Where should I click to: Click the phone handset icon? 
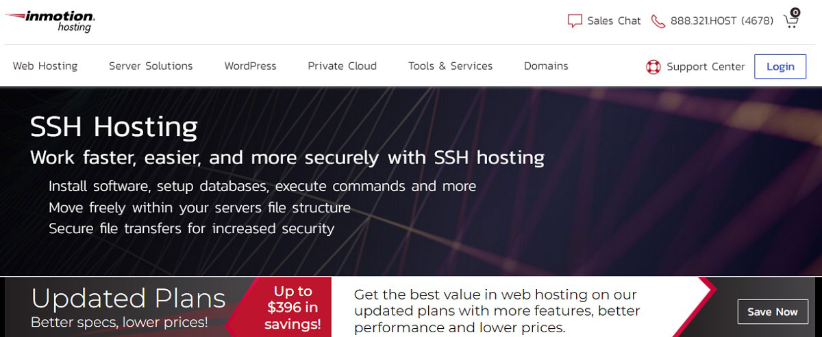click(x=658, y=21)
